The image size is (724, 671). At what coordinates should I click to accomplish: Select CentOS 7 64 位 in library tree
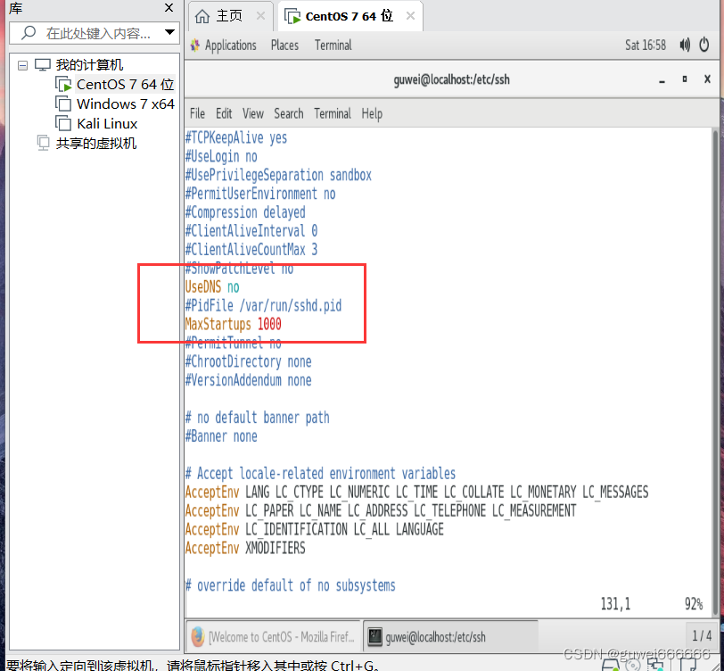[x=125, y=85]
